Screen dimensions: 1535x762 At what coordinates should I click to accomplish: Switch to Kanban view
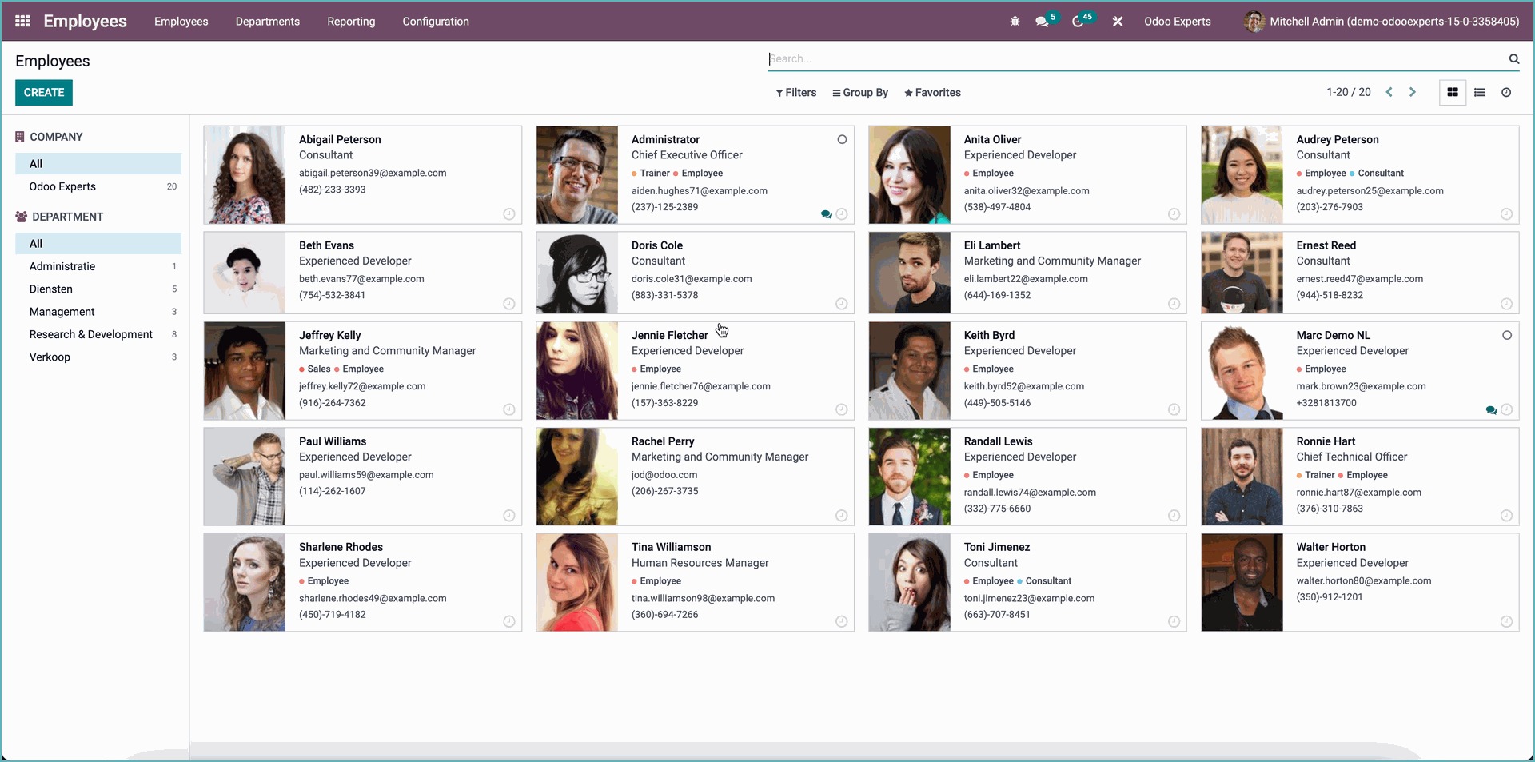point(1453,93)
